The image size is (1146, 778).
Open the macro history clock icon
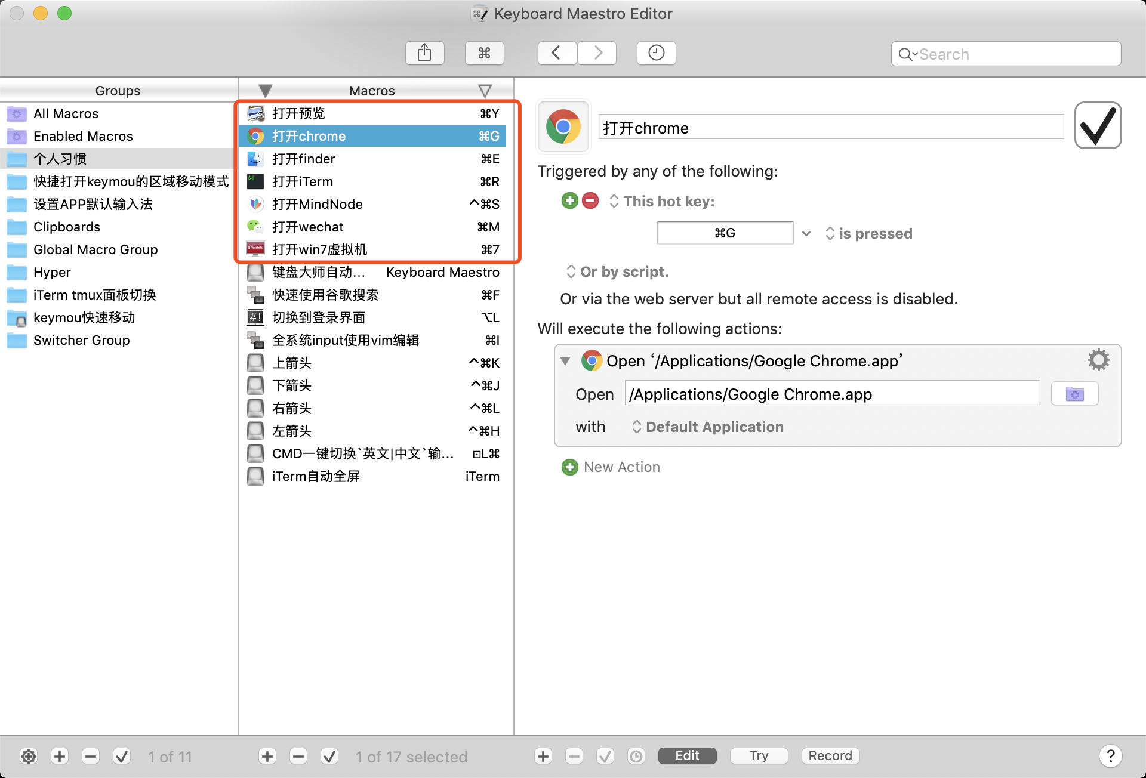656,53
